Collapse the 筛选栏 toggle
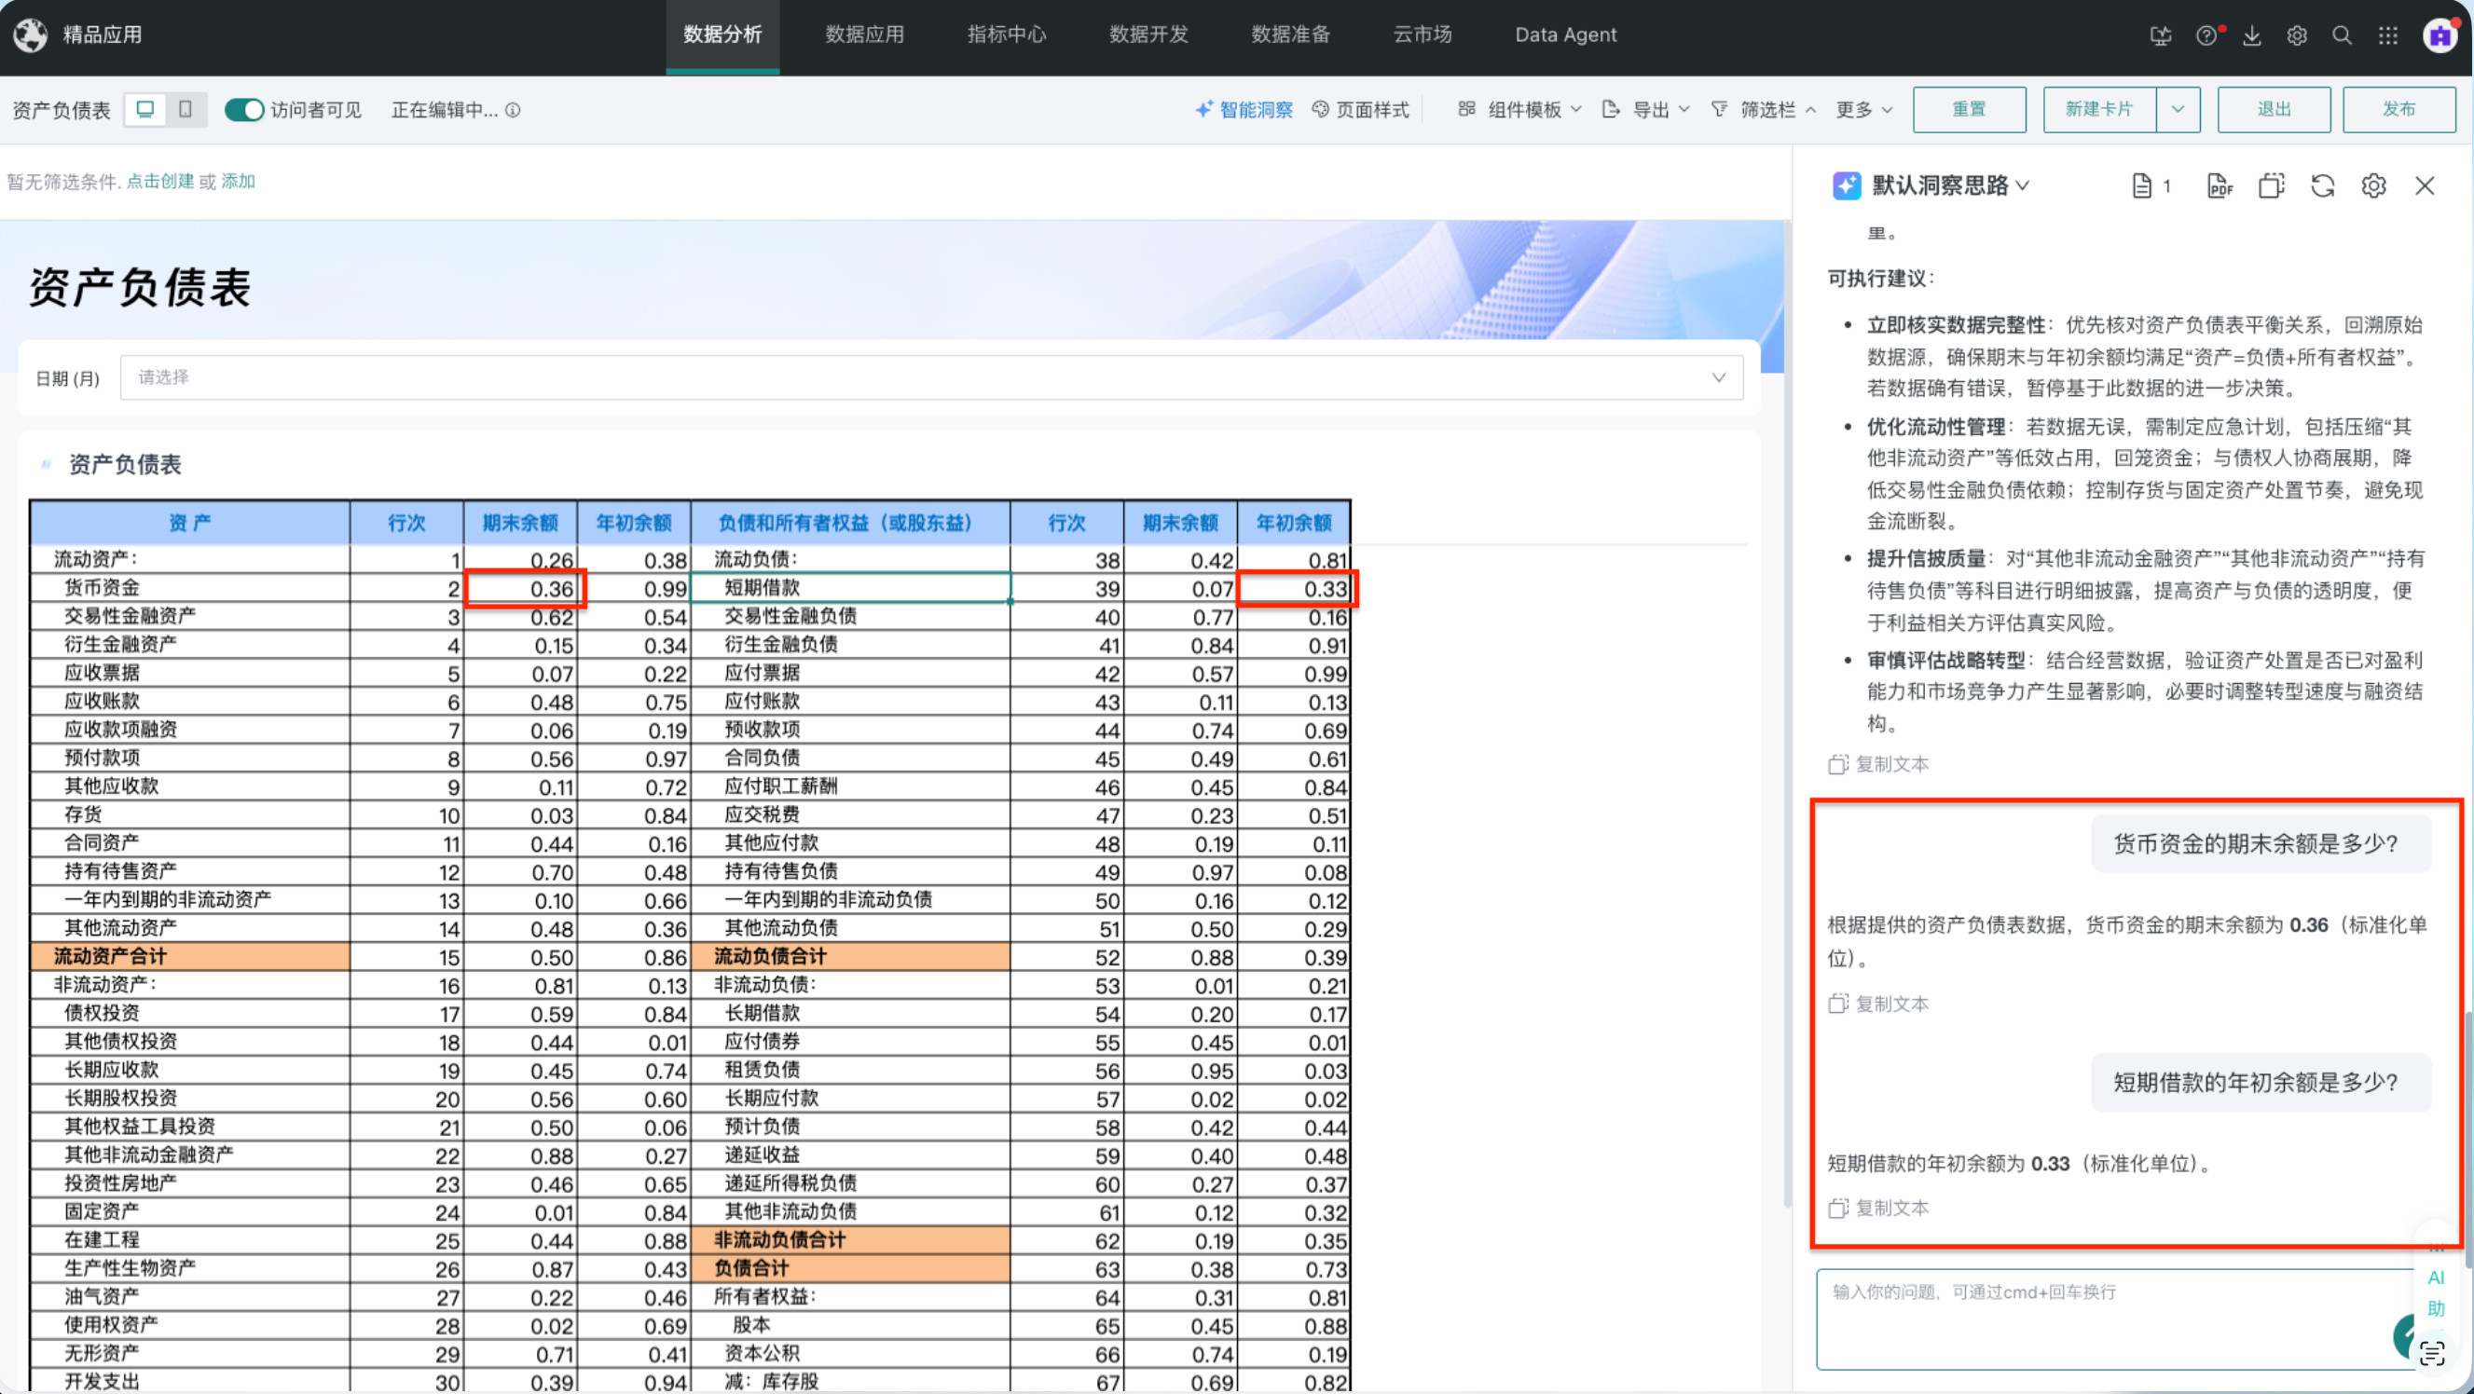 [1764, 109]
